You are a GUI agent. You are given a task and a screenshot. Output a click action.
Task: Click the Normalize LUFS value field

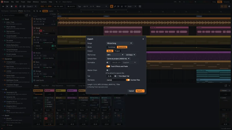(116, 62)
